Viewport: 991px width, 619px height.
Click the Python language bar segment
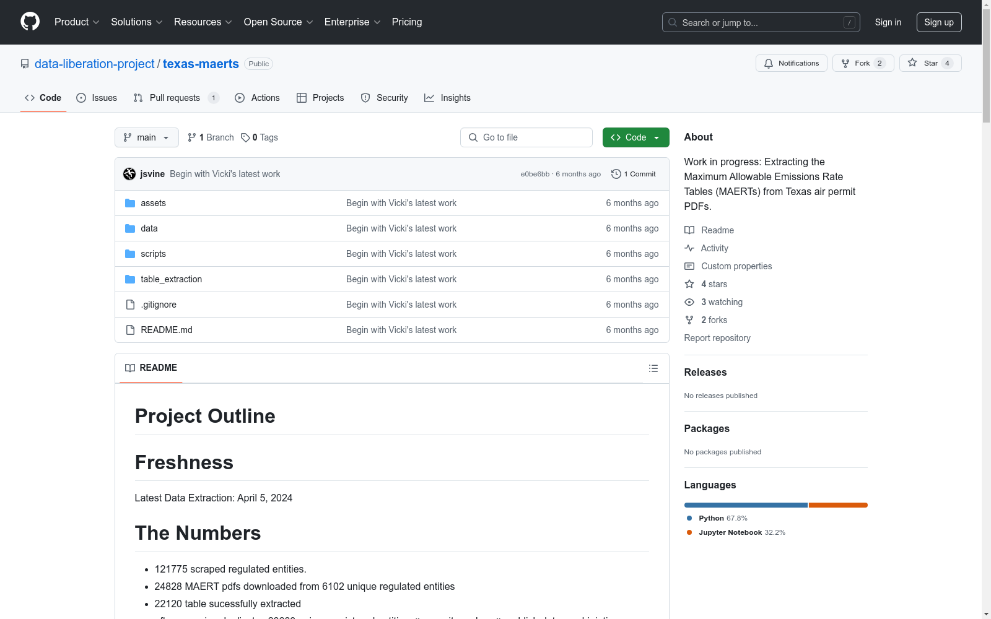pyautogui.click(x=746, y=505)
